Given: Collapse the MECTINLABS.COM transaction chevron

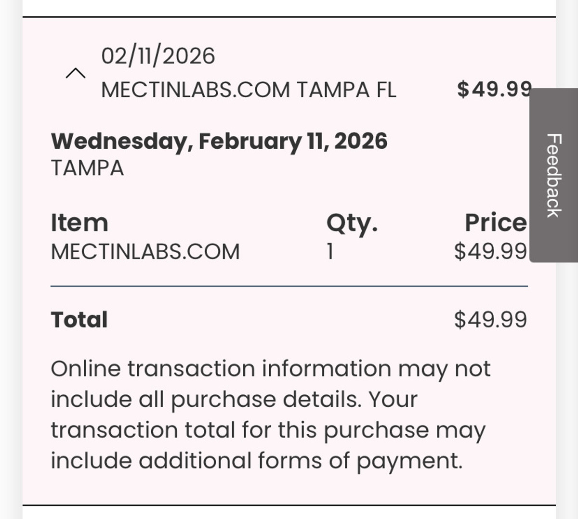Looking at the screenshot, I should (76, 74).
